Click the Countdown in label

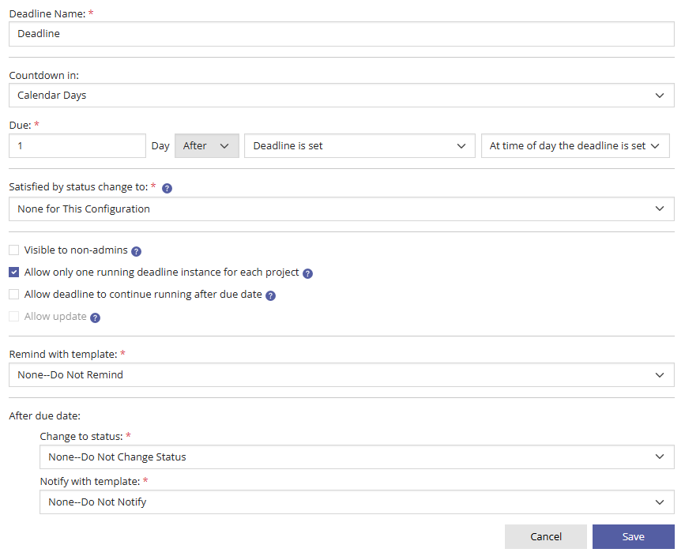tap(44, 76)
